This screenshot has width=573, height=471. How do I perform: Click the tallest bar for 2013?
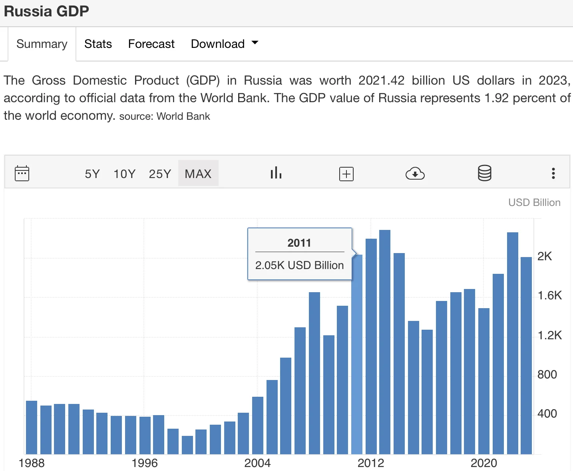385,343
